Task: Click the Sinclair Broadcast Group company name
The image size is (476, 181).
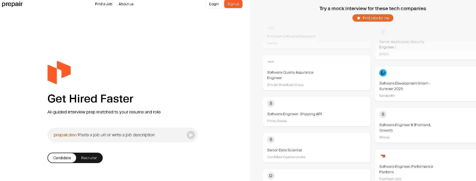Action: click(x=285, y=85)
